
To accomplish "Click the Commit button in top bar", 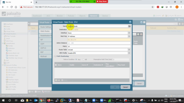I will [x=157, y=15].
